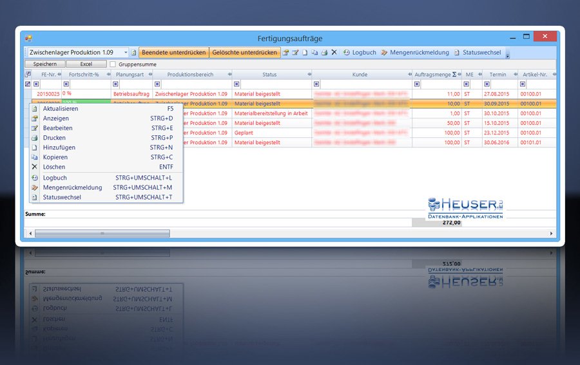Choose Kopieren in the context menu
580x365 pixels.
pos(106,157)
